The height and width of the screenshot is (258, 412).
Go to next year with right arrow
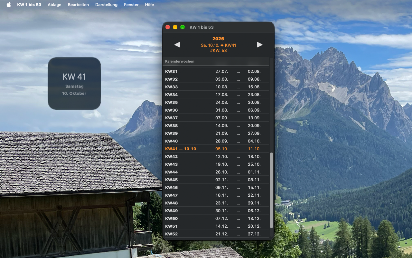[x=260, y=45]
